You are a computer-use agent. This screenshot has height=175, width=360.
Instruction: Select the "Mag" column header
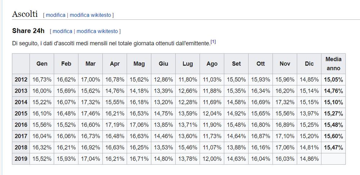click(x=139, y=64)
